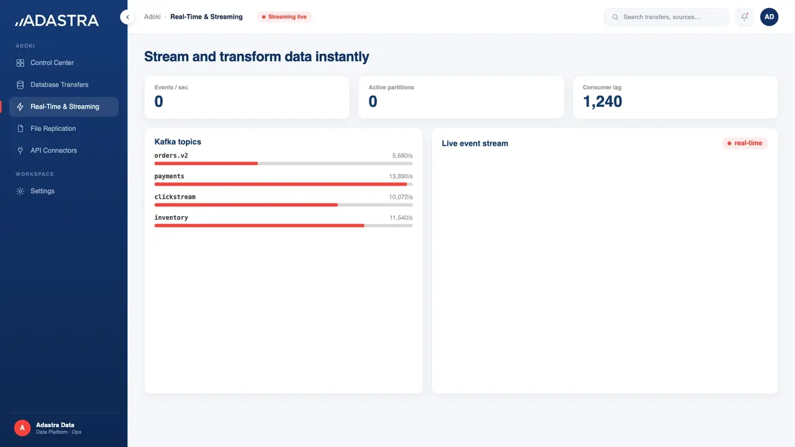
Task: Click the search magnifier icon
Action: pos(616,17)
